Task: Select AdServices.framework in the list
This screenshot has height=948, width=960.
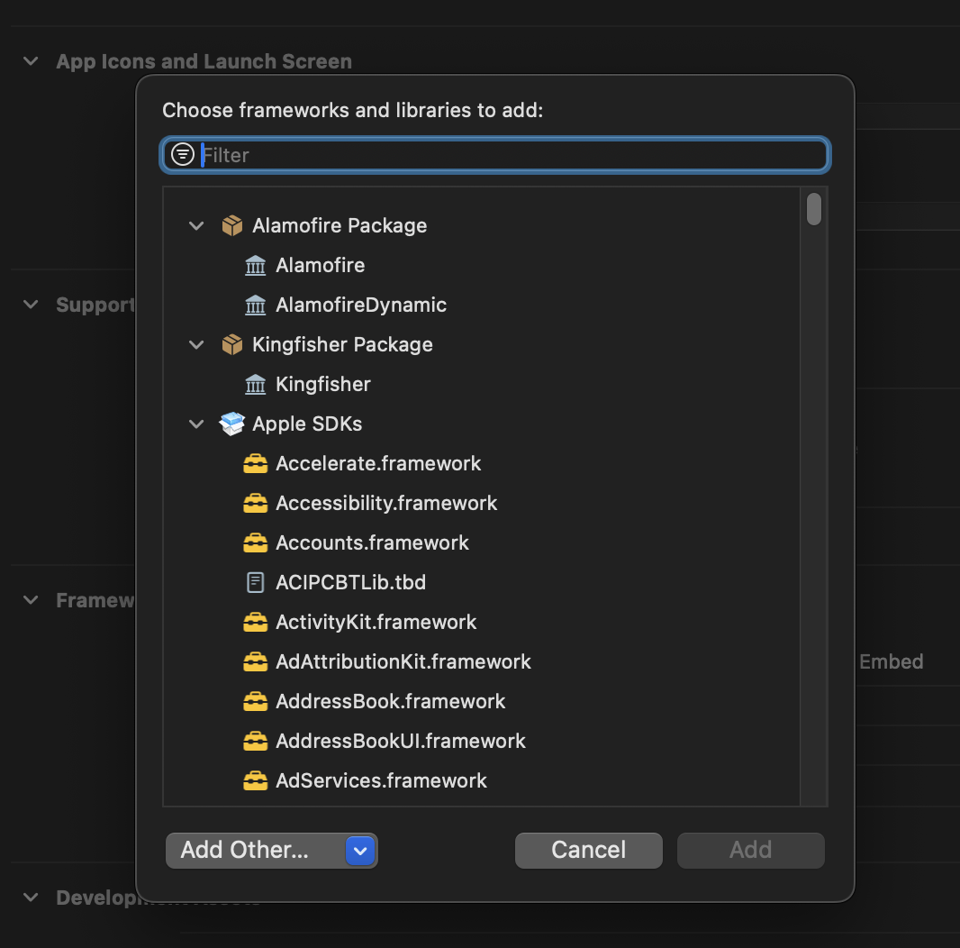Action: pyautogui.click(x=481, y=780)
